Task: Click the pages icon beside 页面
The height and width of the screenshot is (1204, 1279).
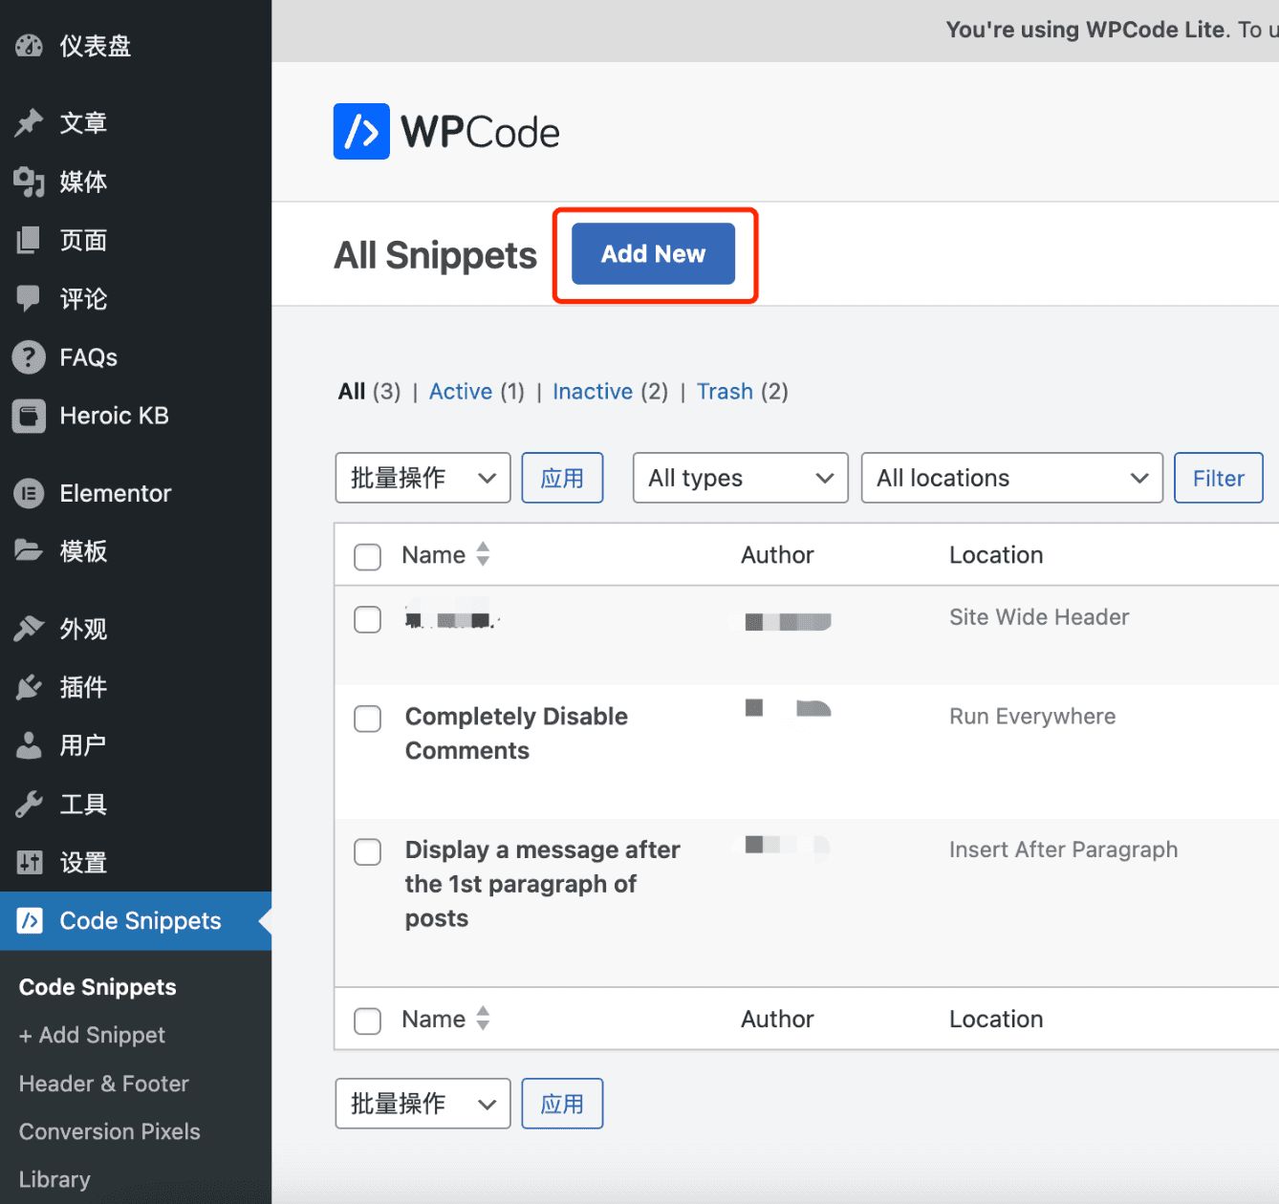Action: pos(29,240)
